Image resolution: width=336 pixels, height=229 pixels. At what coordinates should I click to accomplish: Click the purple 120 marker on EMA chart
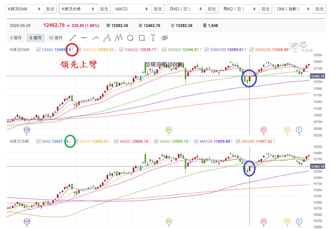(27, 130)
